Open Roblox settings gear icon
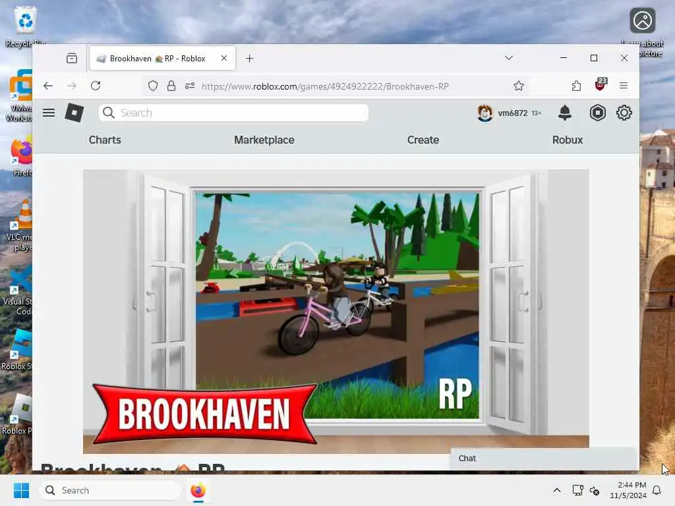675x506 pixels. click(x=624, y=113)
